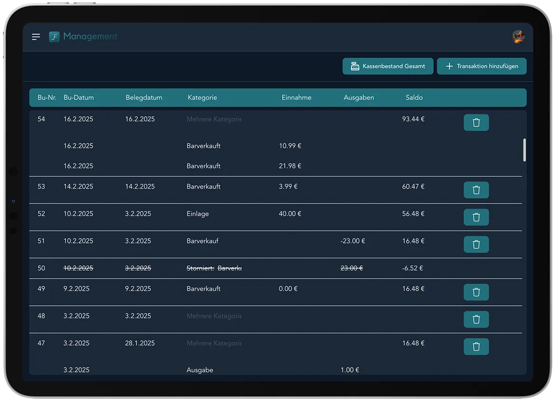The image size is (556, 402).
Task: Expand Mehrere Kategorien in row 48
Action: coord(214,316)
